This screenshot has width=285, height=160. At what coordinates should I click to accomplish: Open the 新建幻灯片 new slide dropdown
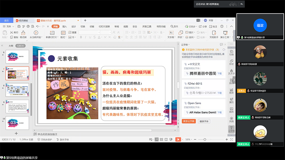(x=52, y=37)
